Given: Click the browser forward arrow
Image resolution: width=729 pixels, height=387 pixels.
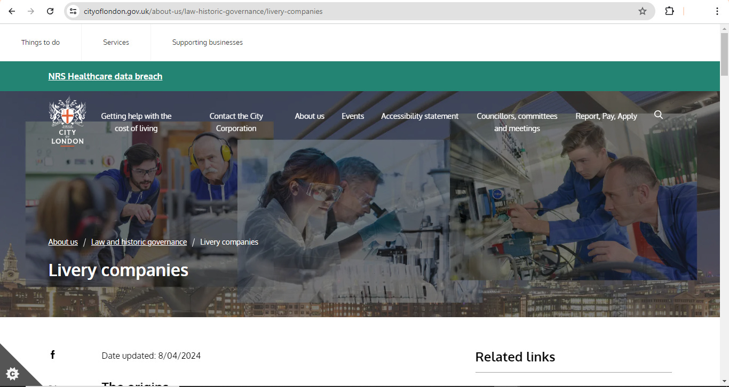Looking at the screenshot, I should [31, 11].
